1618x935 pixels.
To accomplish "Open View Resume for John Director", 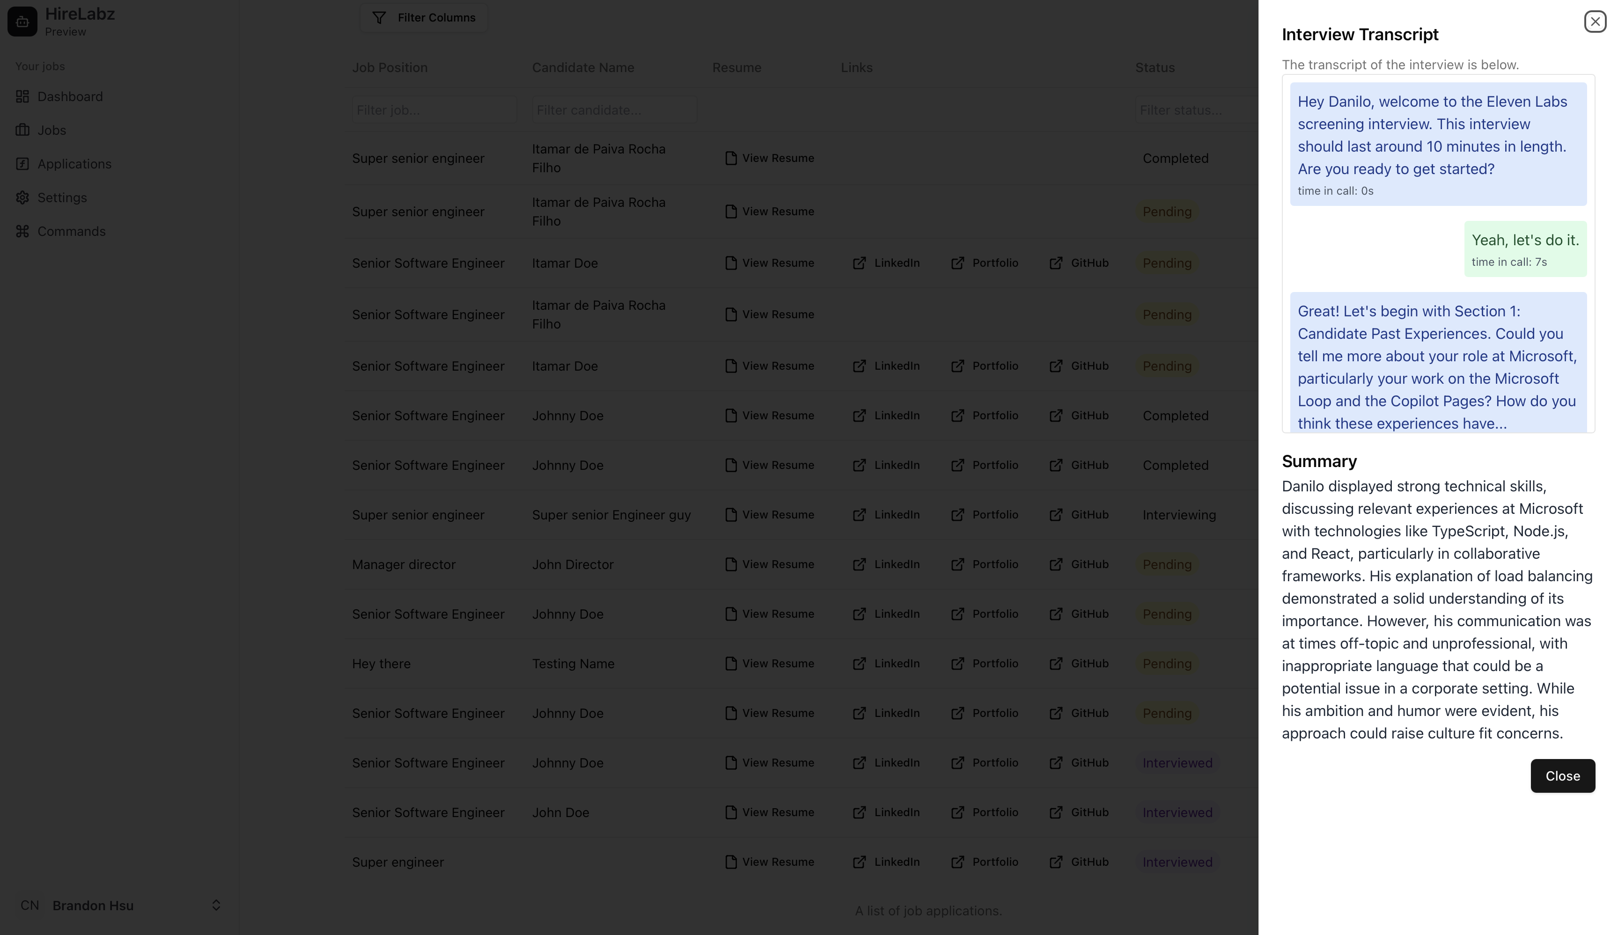I will tap(769, 564).
